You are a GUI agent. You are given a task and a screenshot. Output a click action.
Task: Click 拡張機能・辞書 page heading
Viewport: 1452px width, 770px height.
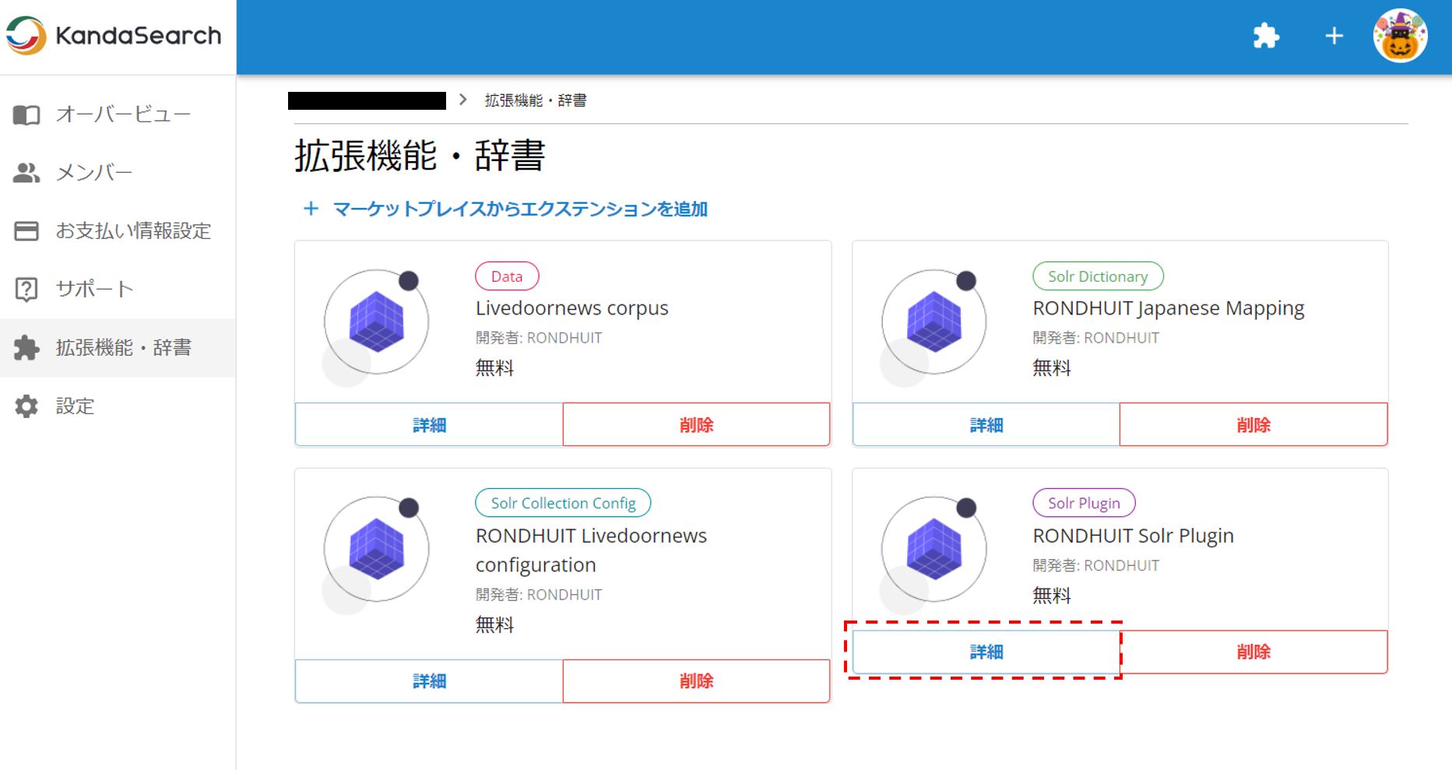[420, 156]
